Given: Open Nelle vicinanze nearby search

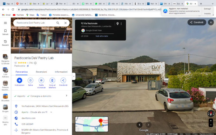Looking at the screenshot, I should [x=42, y=81].
